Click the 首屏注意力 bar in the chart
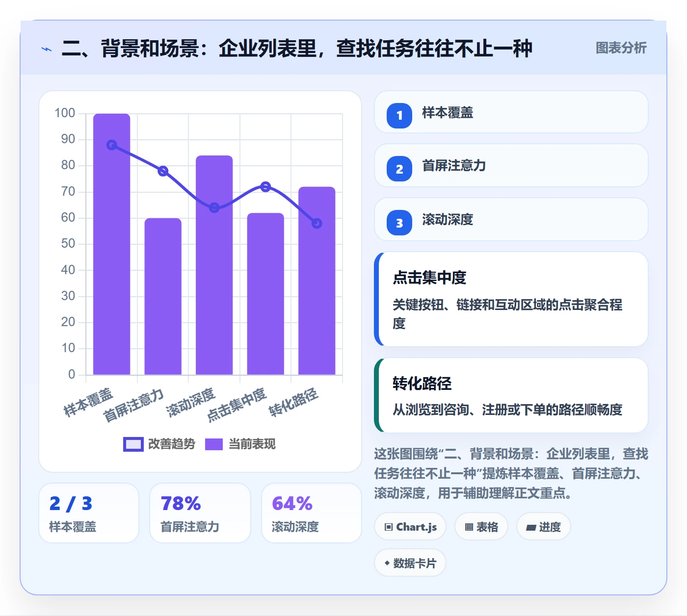The image size is (687, 616). (163, 296)
